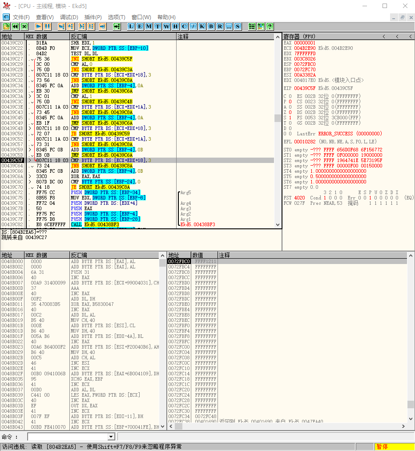This screenshot has height=451, width=415.
Task: Open the Call stack (K) window
Action: 202,27
